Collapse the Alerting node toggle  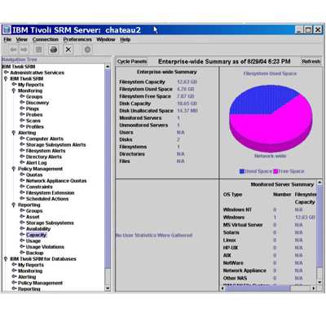pos(14,133)
